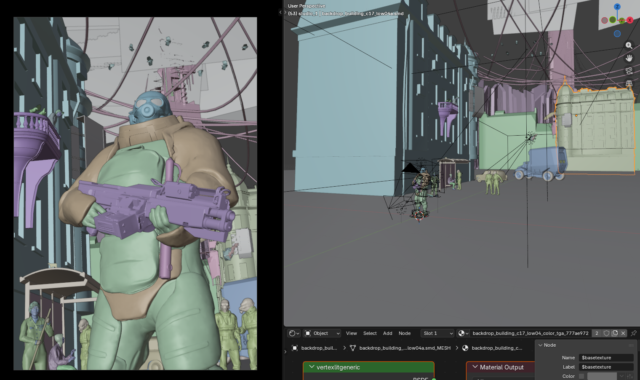
Task: Open the Add menu in node editor
Action: point(388,333)
